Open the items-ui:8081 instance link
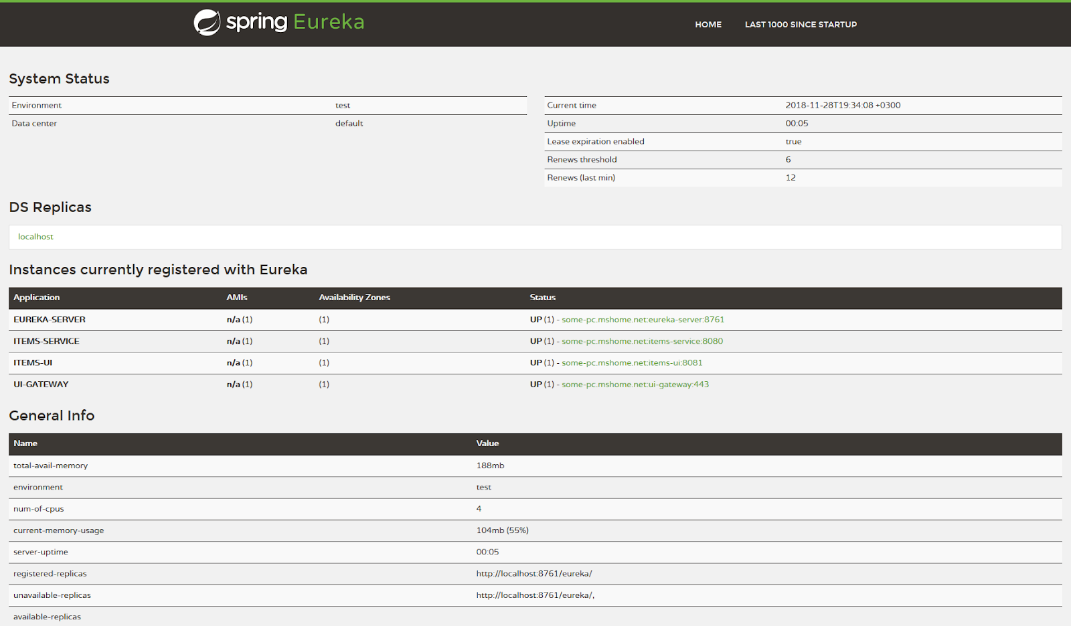 pos(632,362)
